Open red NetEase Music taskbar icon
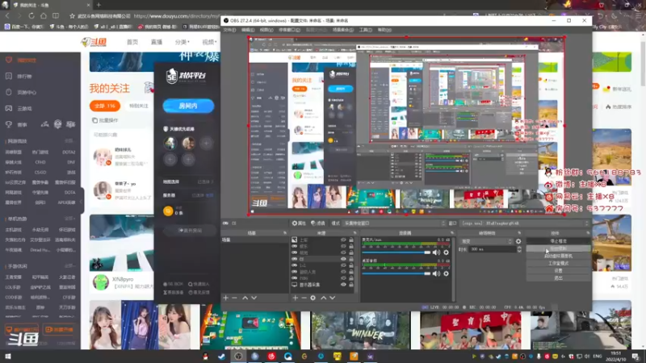 271,356
